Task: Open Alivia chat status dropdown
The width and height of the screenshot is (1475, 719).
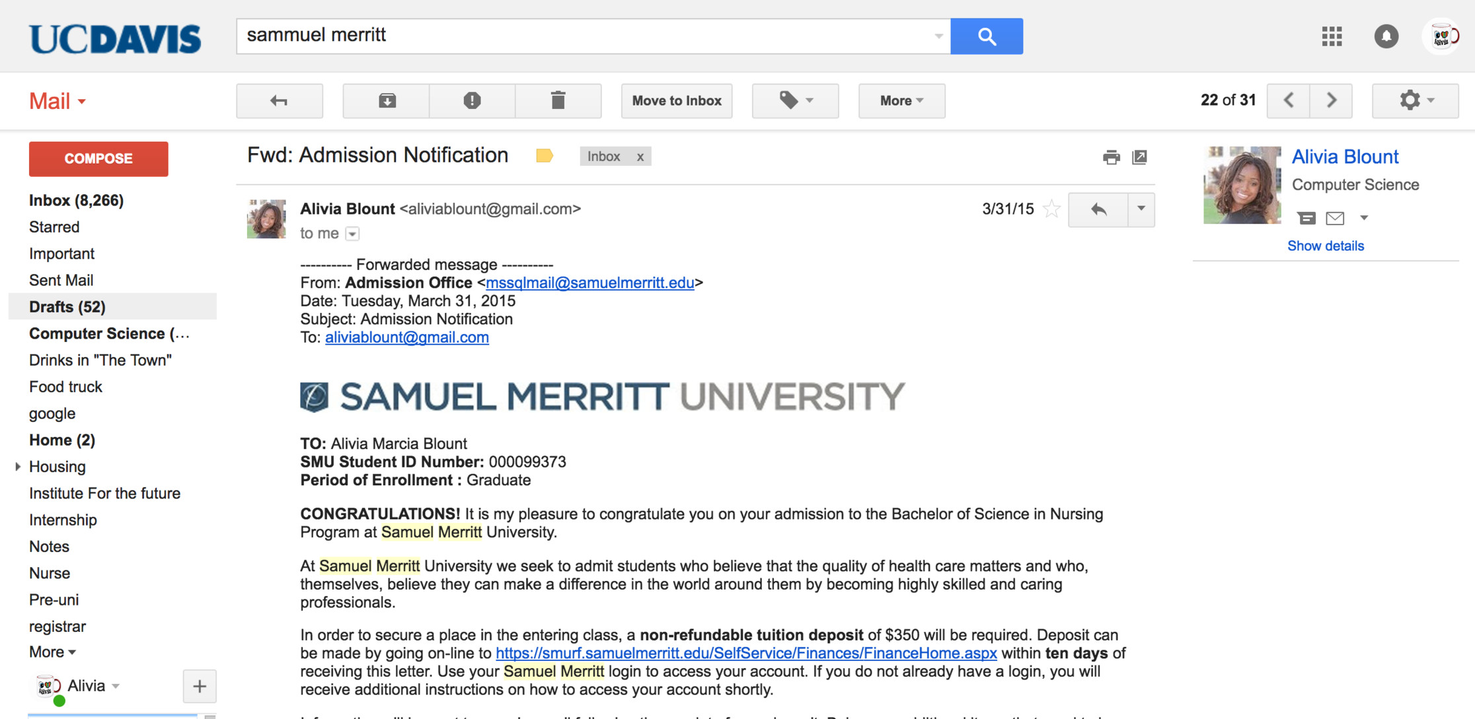Action: [x=116, y=686]
